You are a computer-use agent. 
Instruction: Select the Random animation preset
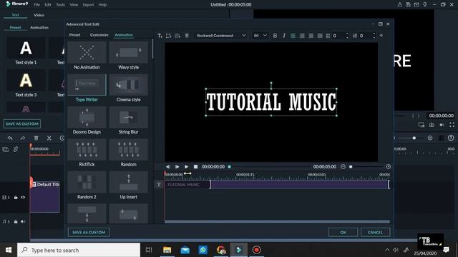pos(129,153)
